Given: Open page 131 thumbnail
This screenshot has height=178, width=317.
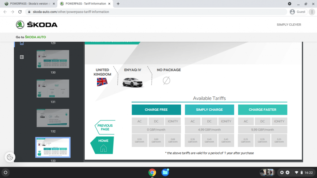Looking at the screenshot, I should pos(53,89).
